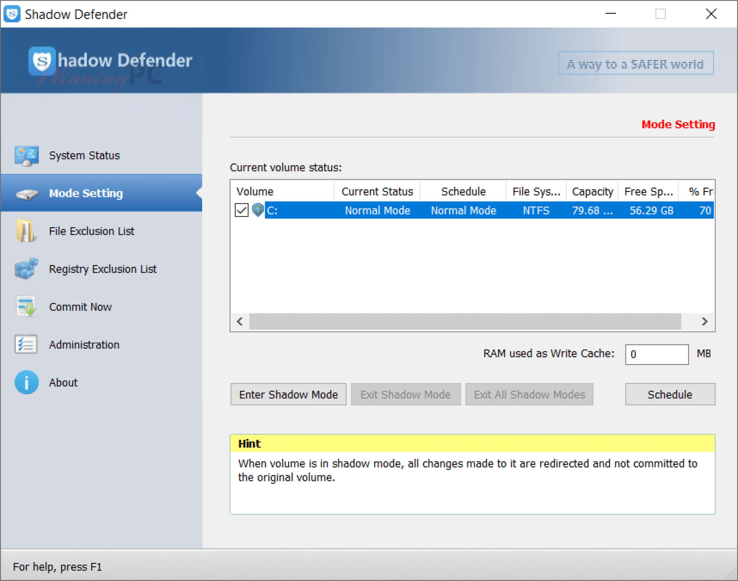Click the RAM write cache input field
Screen dimensions: 738x581
tap(657, 354)
